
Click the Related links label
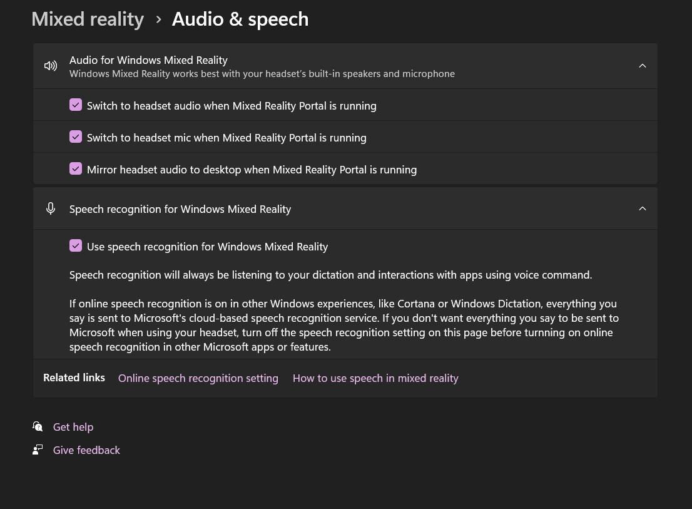click(74, 378)
